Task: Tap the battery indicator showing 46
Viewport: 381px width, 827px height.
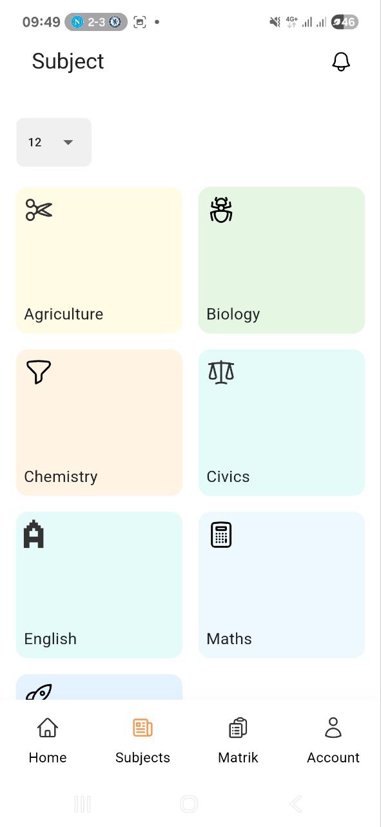Action: pos(344,21)
